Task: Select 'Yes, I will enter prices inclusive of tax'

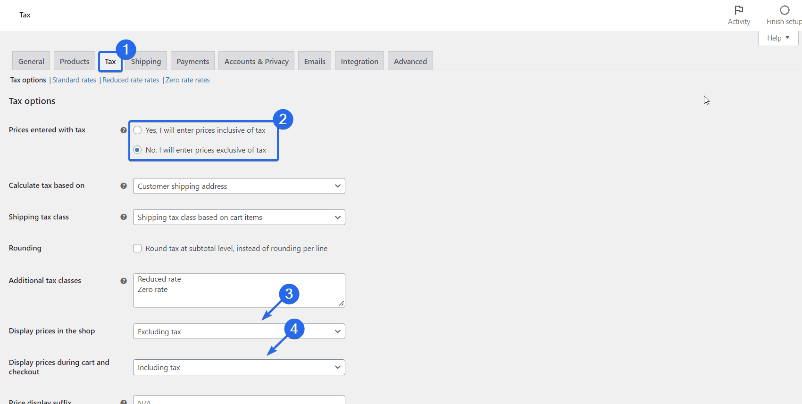Action: point(137,130)
